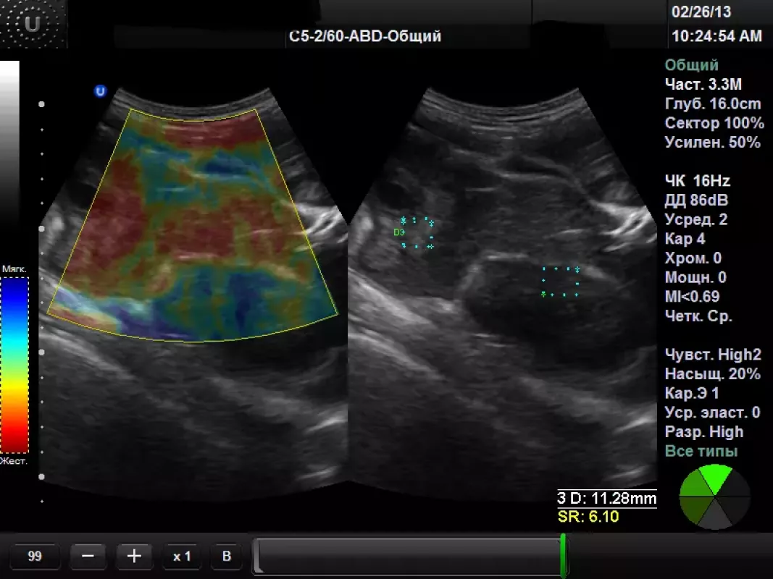Screen dimensions: 773x579
Task: Click the plus button in the cine bar
Action: click(x=134, y=556)
